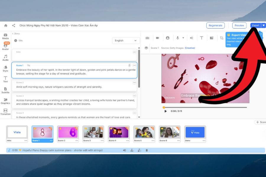Toggle scene audio speaker in the toolbar
This screenshot has height=177, width=266.
click(191, 38)
